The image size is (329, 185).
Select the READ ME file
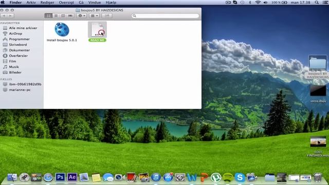tap(97, 30)
